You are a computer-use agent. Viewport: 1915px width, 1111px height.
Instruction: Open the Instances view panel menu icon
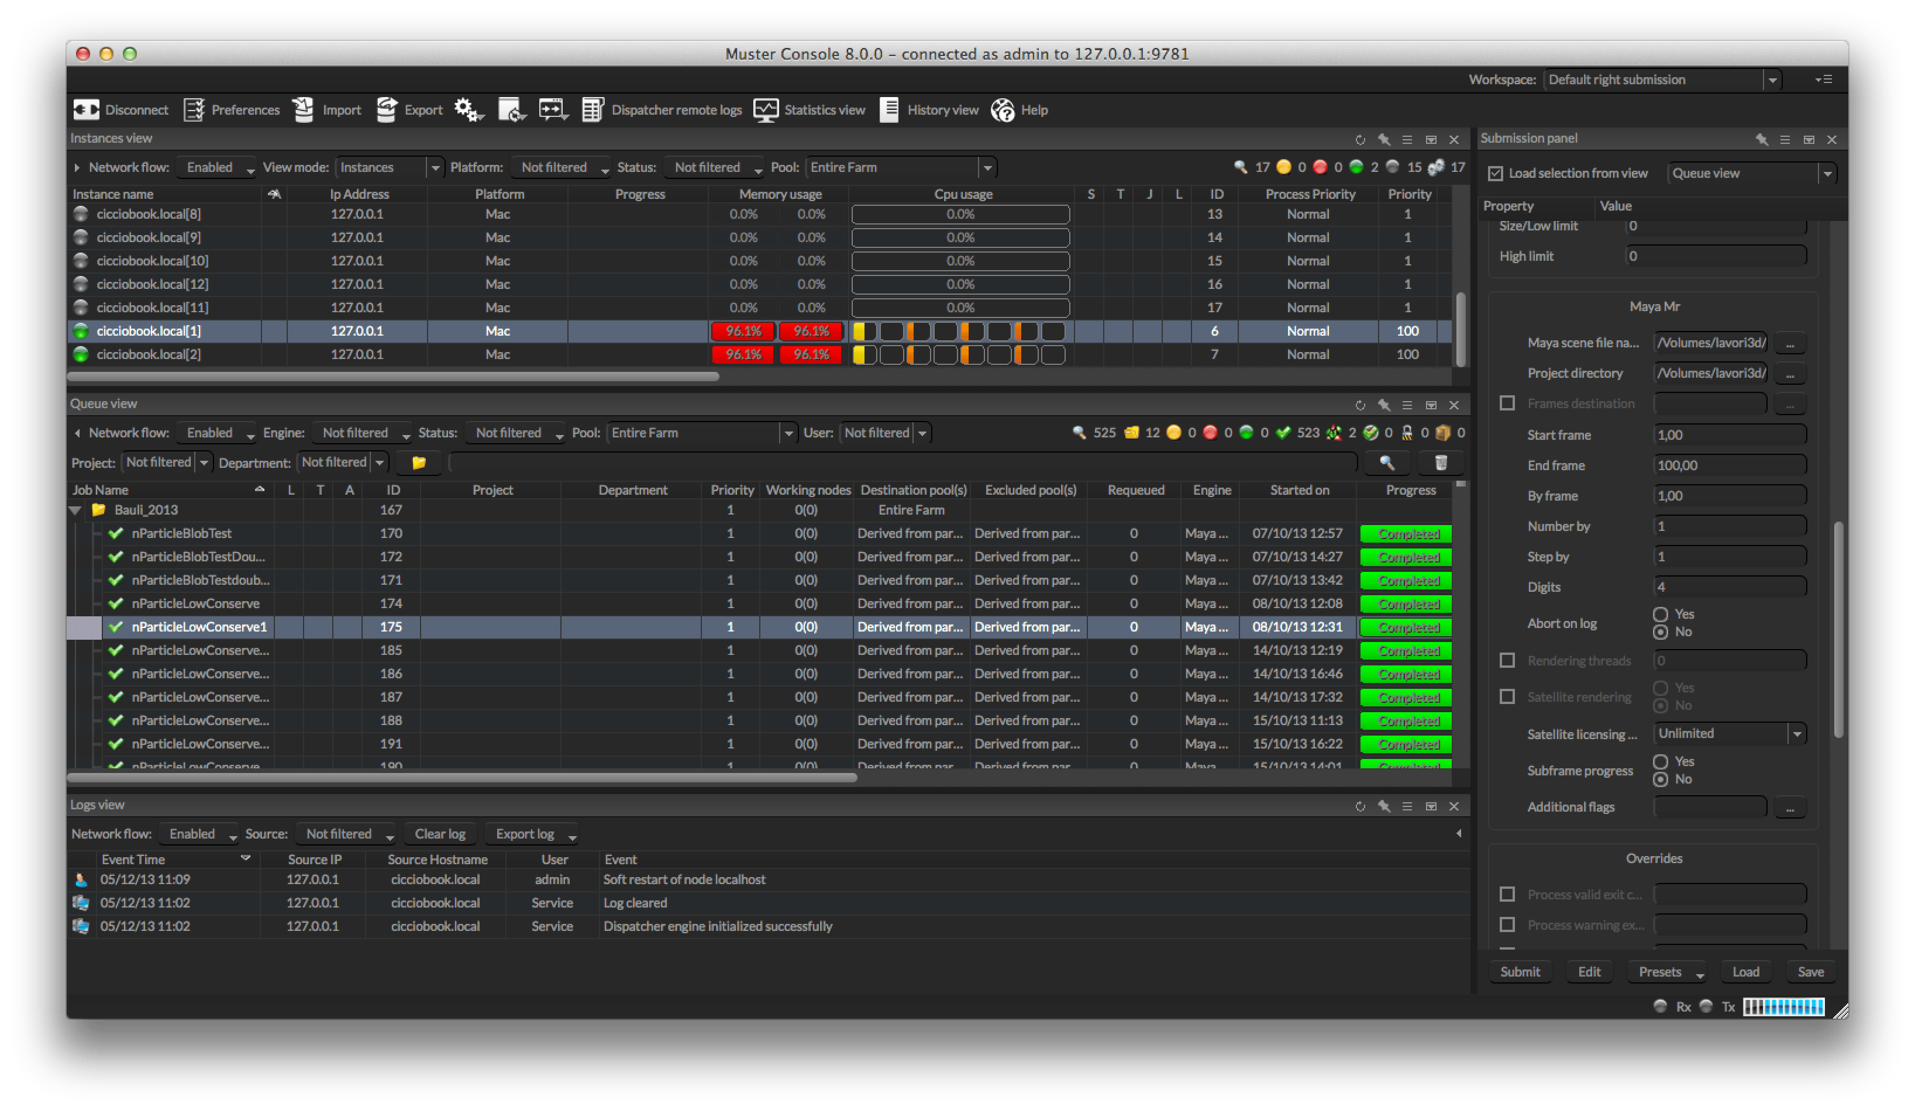[x=1407, y=140]
